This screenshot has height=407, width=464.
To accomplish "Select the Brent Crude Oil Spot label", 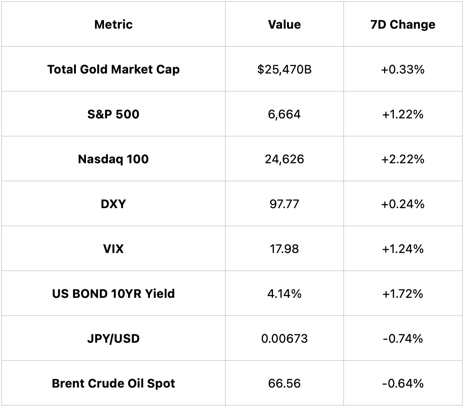I will pos(113,383).
